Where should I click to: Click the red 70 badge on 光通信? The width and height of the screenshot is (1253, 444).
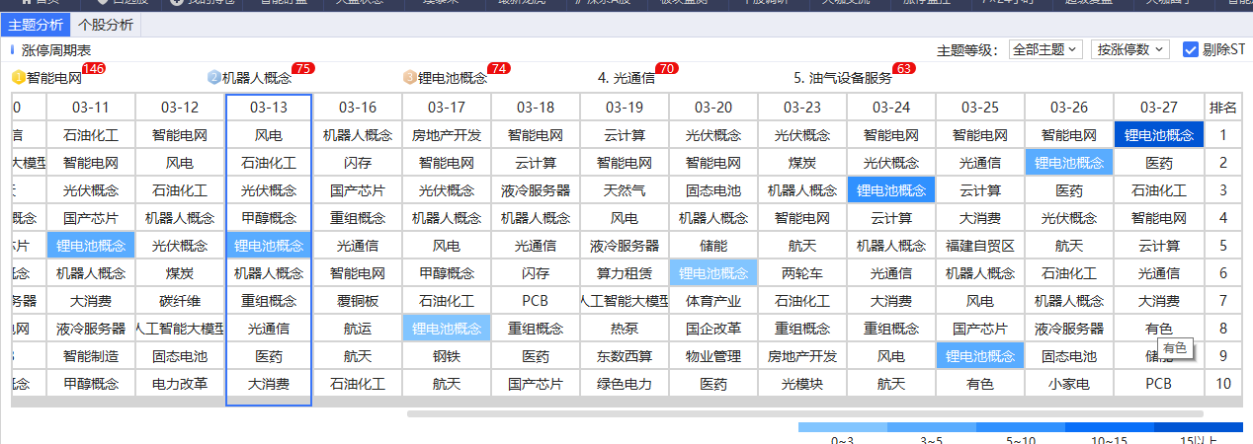(667, 68)
